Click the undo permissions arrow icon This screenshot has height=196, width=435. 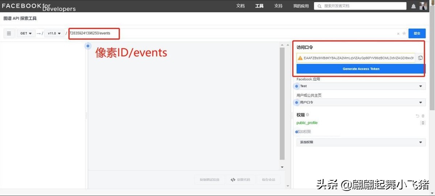tap(417, 116)
